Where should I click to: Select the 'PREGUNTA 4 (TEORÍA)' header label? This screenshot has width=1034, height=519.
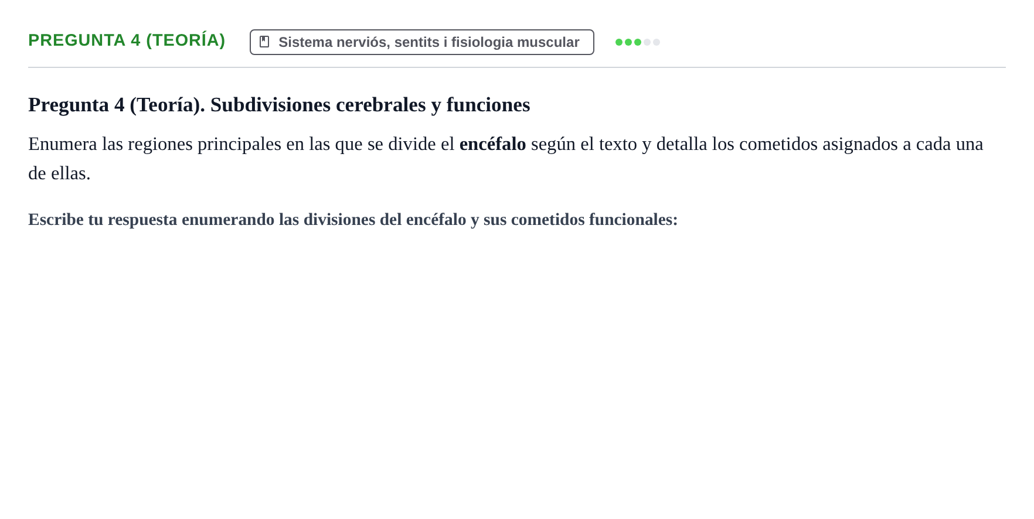point(127,40)
